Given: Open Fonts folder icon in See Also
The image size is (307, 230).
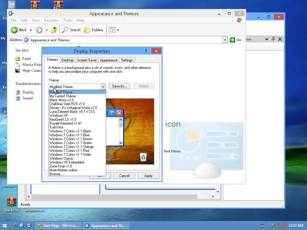Looking at the screenshot, I should tap(18, 59).
